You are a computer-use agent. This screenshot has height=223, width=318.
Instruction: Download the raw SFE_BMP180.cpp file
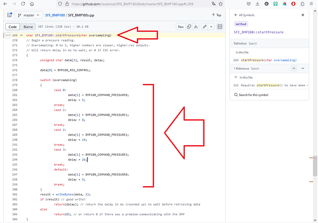point(196,27)
